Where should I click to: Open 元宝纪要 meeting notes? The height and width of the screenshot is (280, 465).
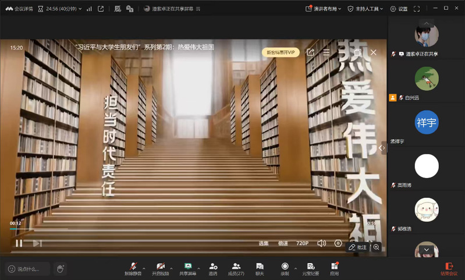point(311,266)
